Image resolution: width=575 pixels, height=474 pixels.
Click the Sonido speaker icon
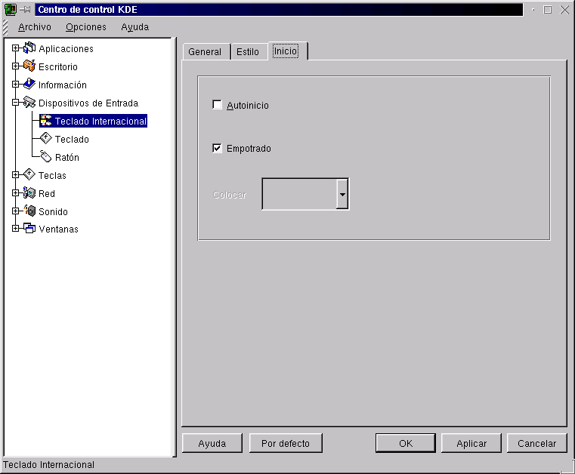pyautogui.click(x=30, y=211)
